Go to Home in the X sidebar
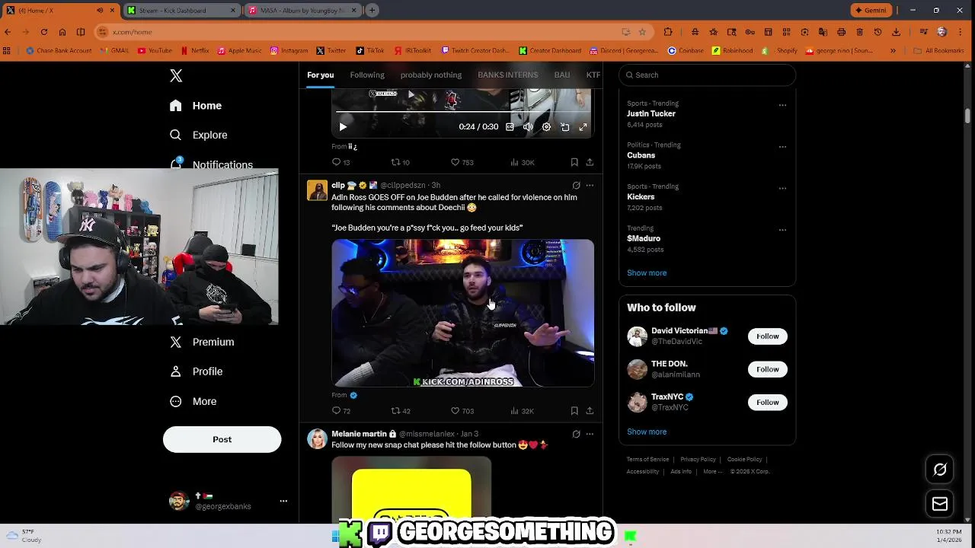 [x=197, y=106]
